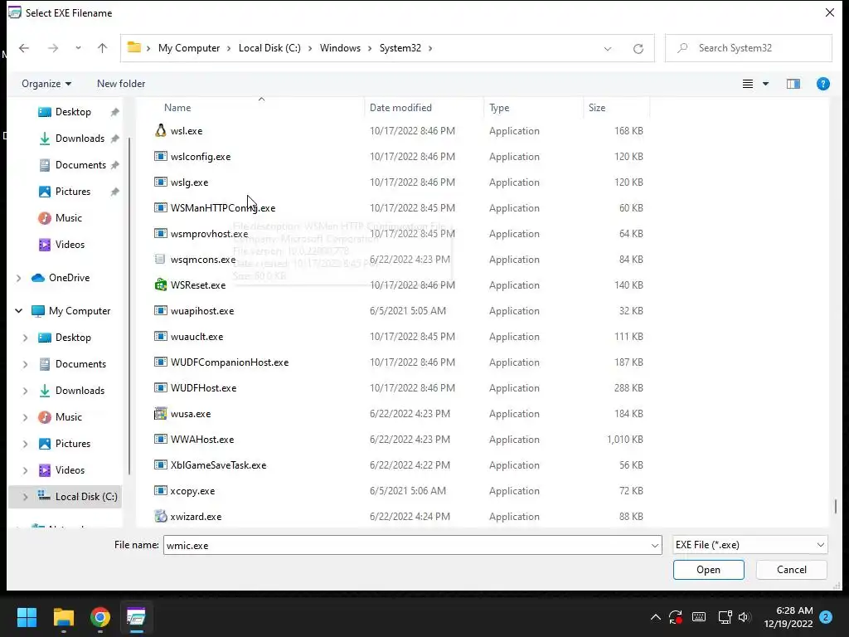Image resolution: width=849 pixels, height=637 pixels.
Task: Select WSManHTTPConfig.exe file icon
Action: coord(160,207)
